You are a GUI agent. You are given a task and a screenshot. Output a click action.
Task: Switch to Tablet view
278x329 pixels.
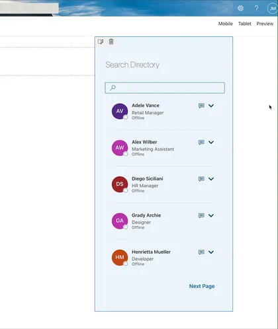[x=245, y=24]
